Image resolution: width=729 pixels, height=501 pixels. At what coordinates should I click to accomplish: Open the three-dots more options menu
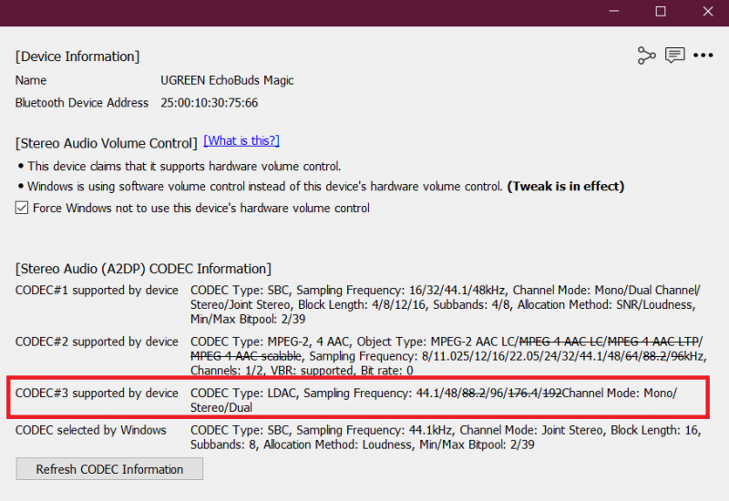click(703, 56)
